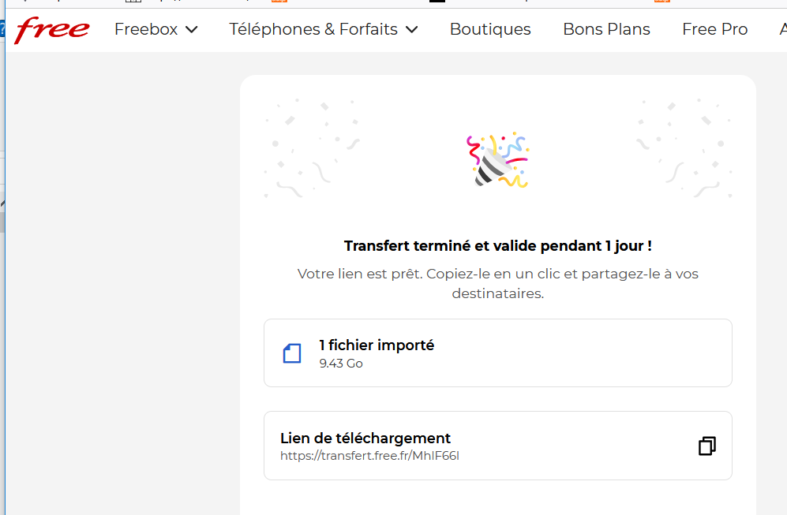This screenshot has width=787, height=515.
Task: Click the 9.43 Go file size
Action: (x=341, y=364)
